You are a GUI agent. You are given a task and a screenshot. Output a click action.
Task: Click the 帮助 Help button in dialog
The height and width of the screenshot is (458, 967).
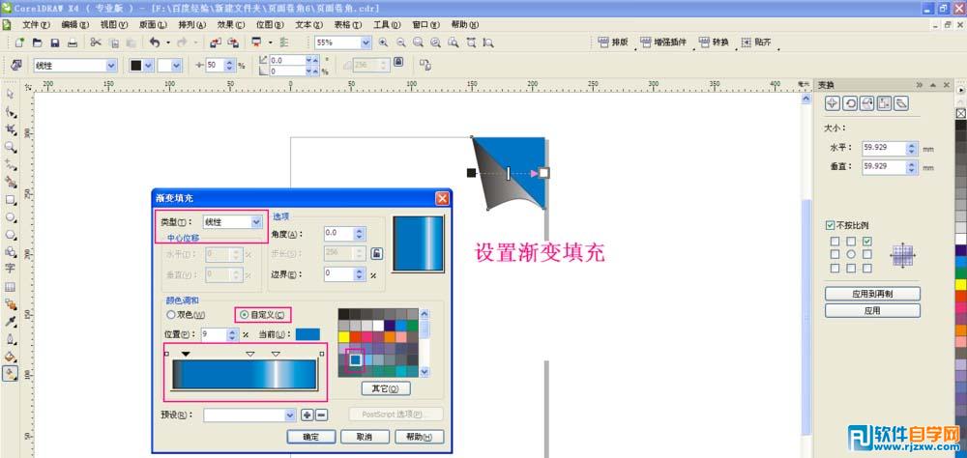(x=419, y=437)
